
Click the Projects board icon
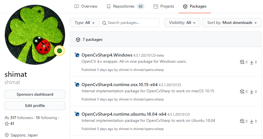[156, 6]
